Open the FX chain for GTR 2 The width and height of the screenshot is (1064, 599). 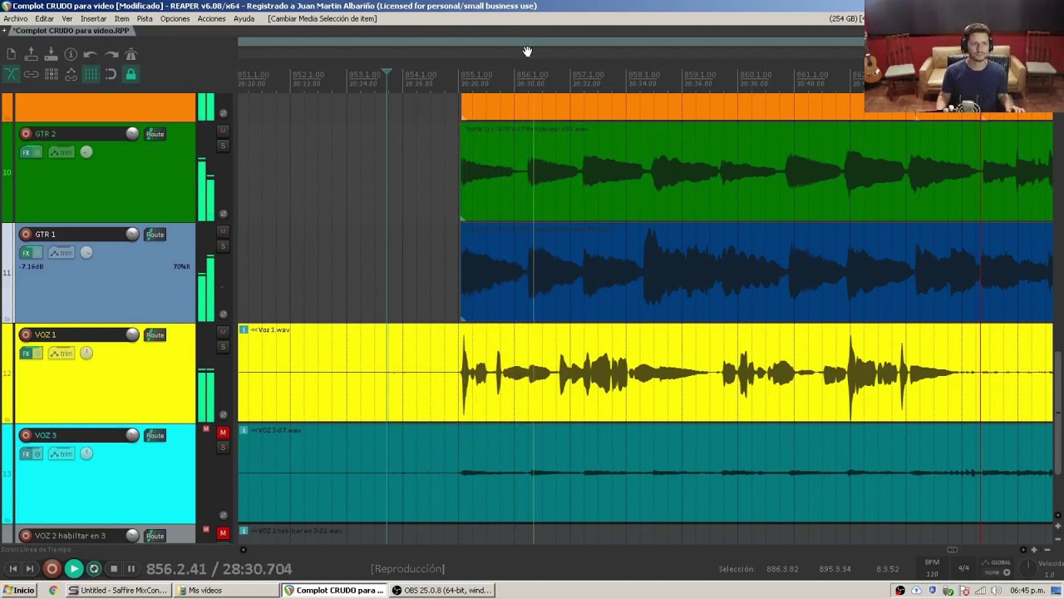click(27, 152)
